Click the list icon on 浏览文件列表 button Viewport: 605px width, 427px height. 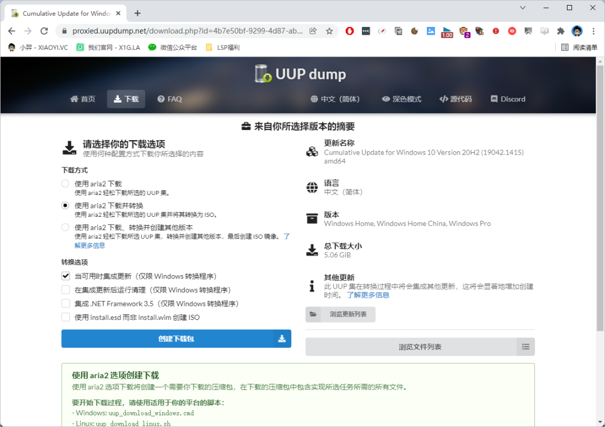tap(525, 347)
